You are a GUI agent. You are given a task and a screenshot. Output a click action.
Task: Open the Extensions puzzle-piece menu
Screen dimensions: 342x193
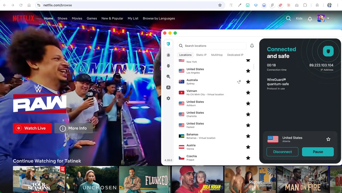tap(305, 5)
